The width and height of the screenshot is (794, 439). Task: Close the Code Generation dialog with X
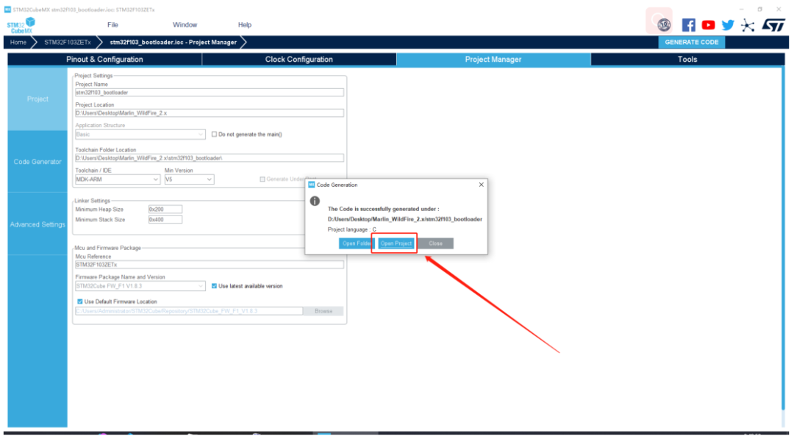click(481, 185)
